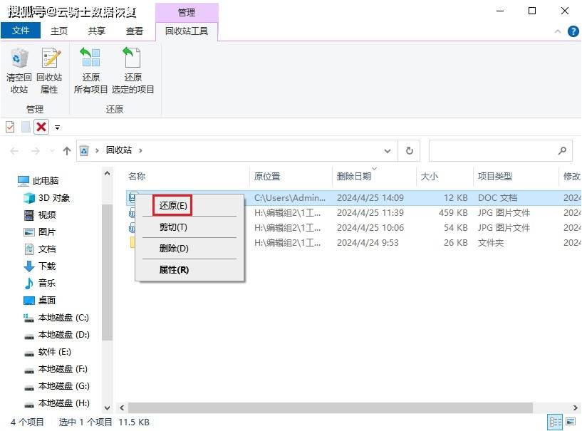The height and width of the screenshot is (431, 582).
Task: Open the address bar history dropdown
Action: tap(387, 151)
